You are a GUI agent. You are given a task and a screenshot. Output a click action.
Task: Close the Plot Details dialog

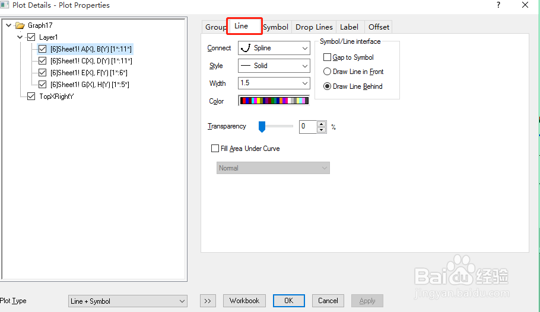(x=525, y=5)
